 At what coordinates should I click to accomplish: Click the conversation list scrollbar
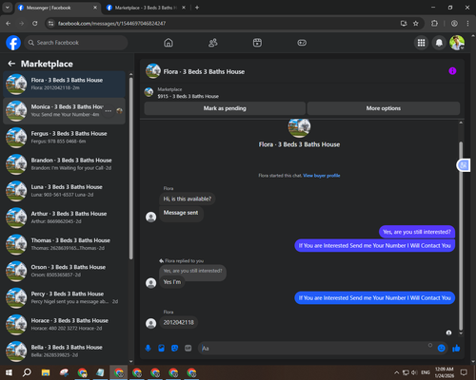[x=131, y=168]
